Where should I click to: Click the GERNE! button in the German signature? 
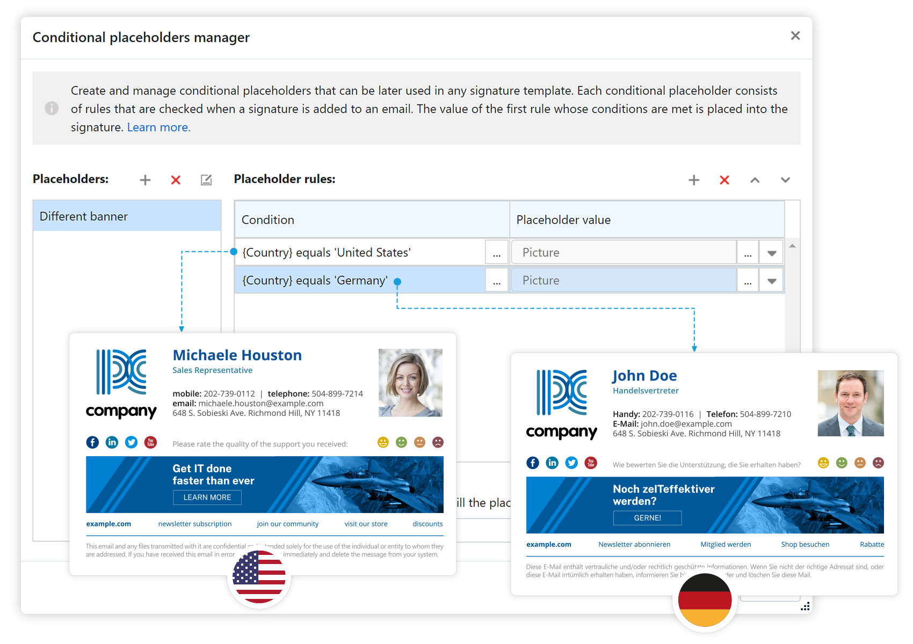(647, 517)
